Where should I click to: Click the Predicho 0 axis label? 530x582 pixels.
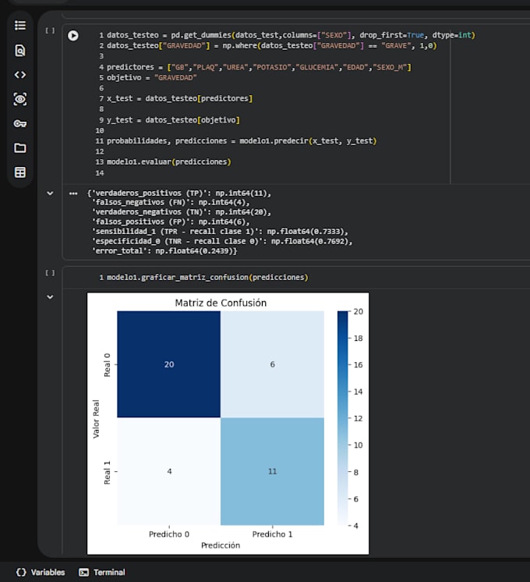click(169, 534)
